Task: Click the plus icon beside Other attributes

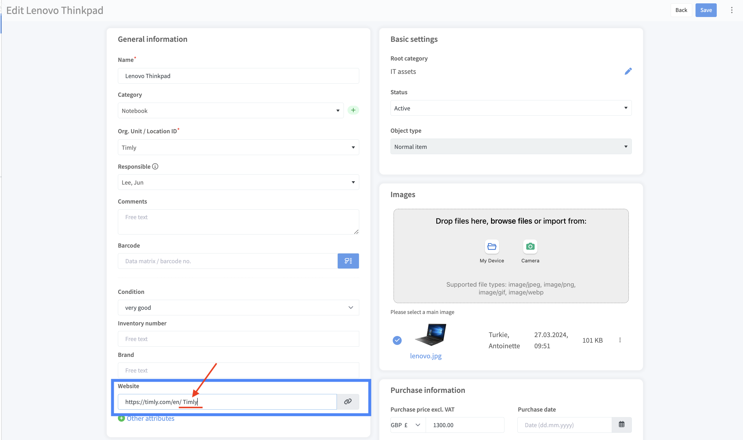Action: click(121, 418)
